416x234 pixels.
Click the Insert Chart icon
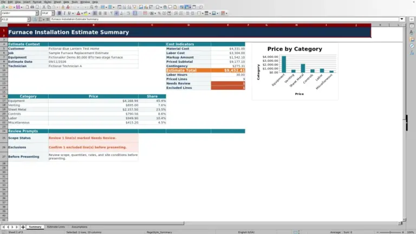point(146,7)
